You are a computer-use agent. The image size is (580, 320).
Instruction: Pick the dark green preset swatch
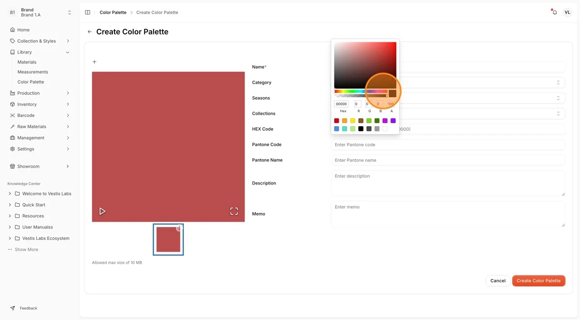tap(377, 120)
